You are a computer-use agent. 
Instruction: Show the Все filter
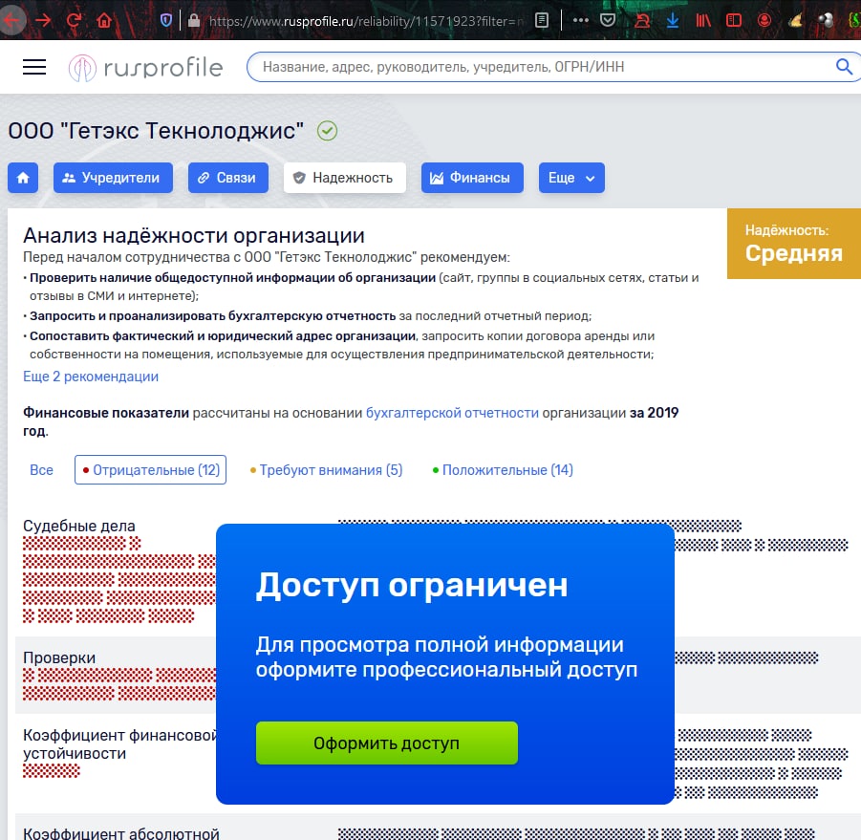click(41, 470)
